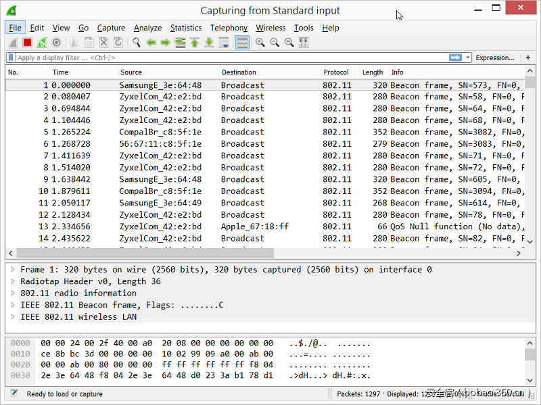Image resolution: width=541 pixels, height=405 pixels.
Task: Open the Statistics menu
Action: 185,28
